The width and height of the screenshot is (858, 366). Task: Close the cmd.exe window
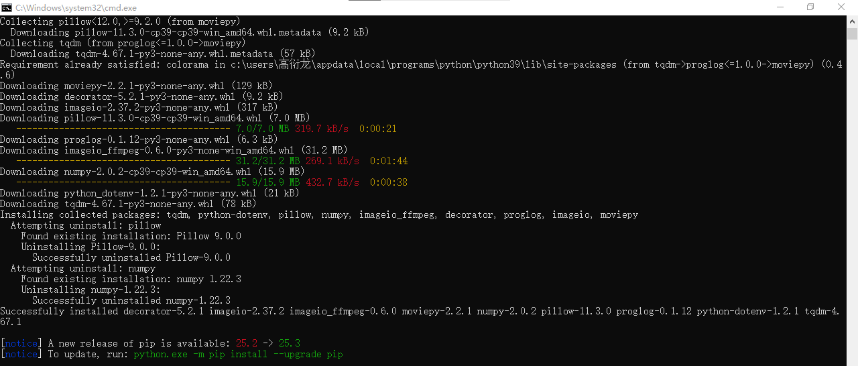842,7
